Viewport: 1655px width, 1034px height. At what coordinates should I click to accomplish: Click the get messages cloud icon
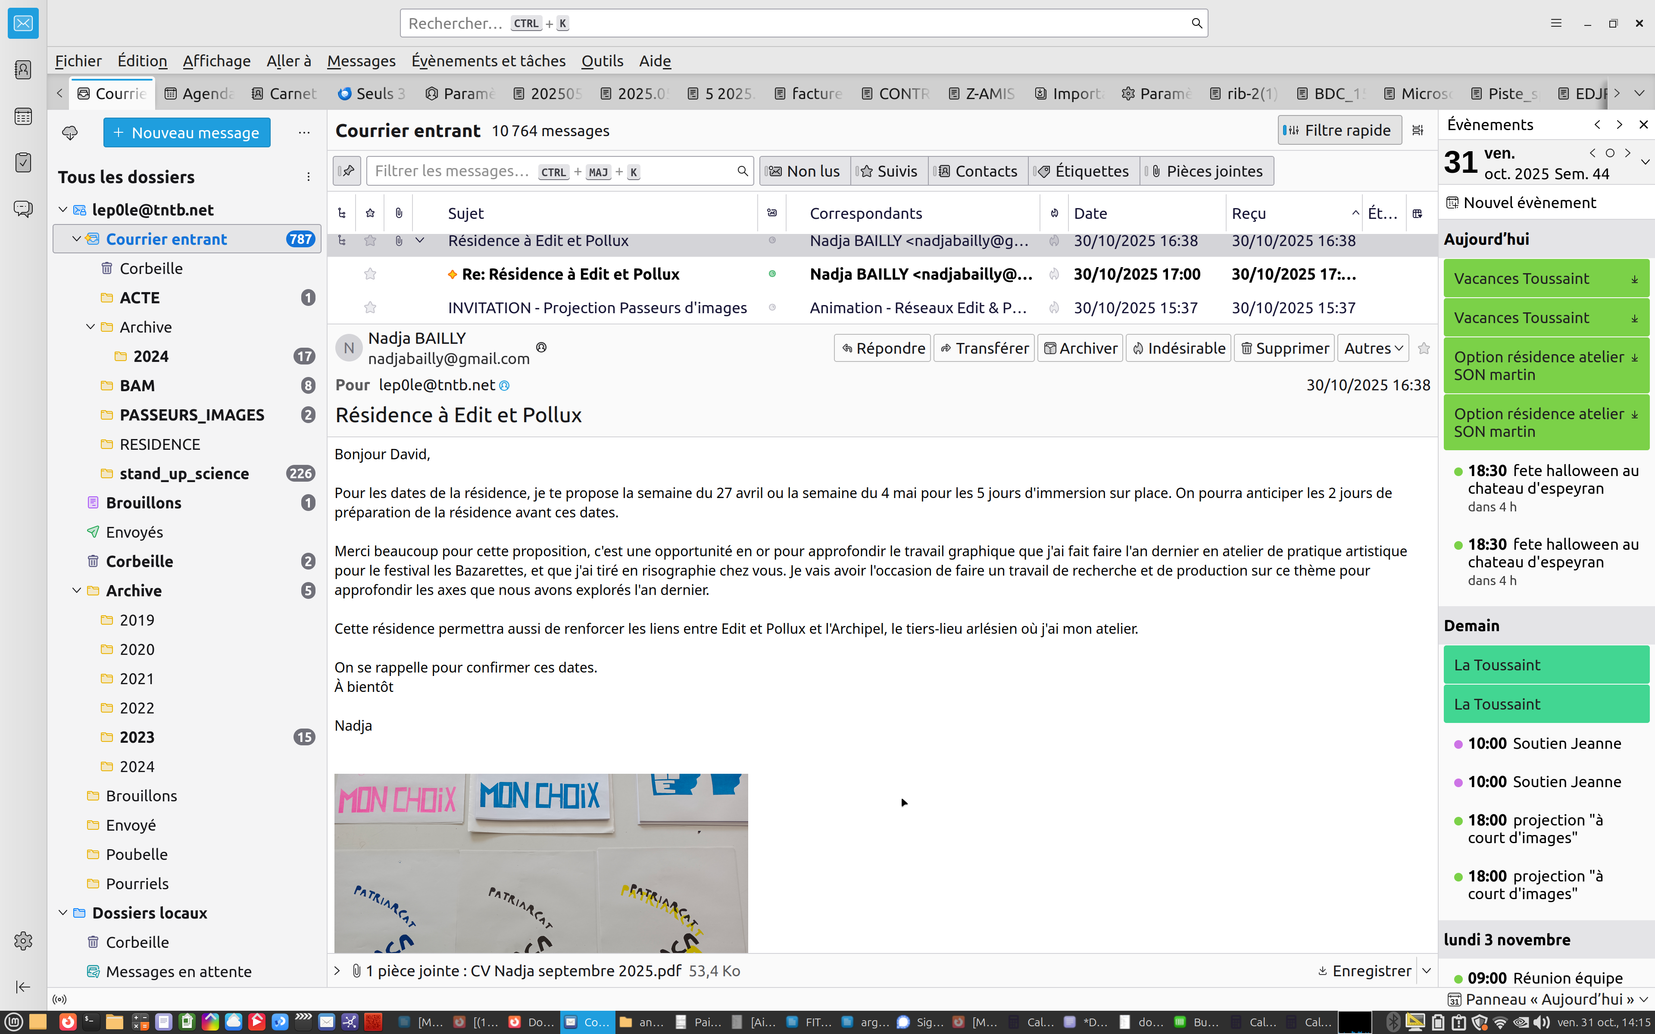coord(70,132)
